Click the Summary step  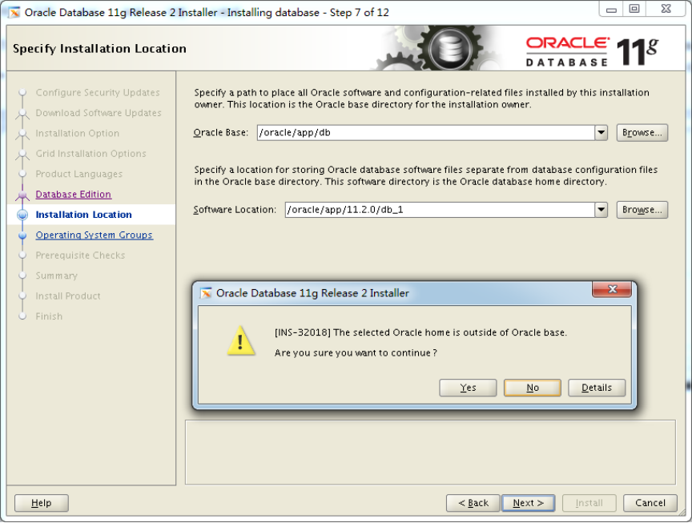[57, 276]
